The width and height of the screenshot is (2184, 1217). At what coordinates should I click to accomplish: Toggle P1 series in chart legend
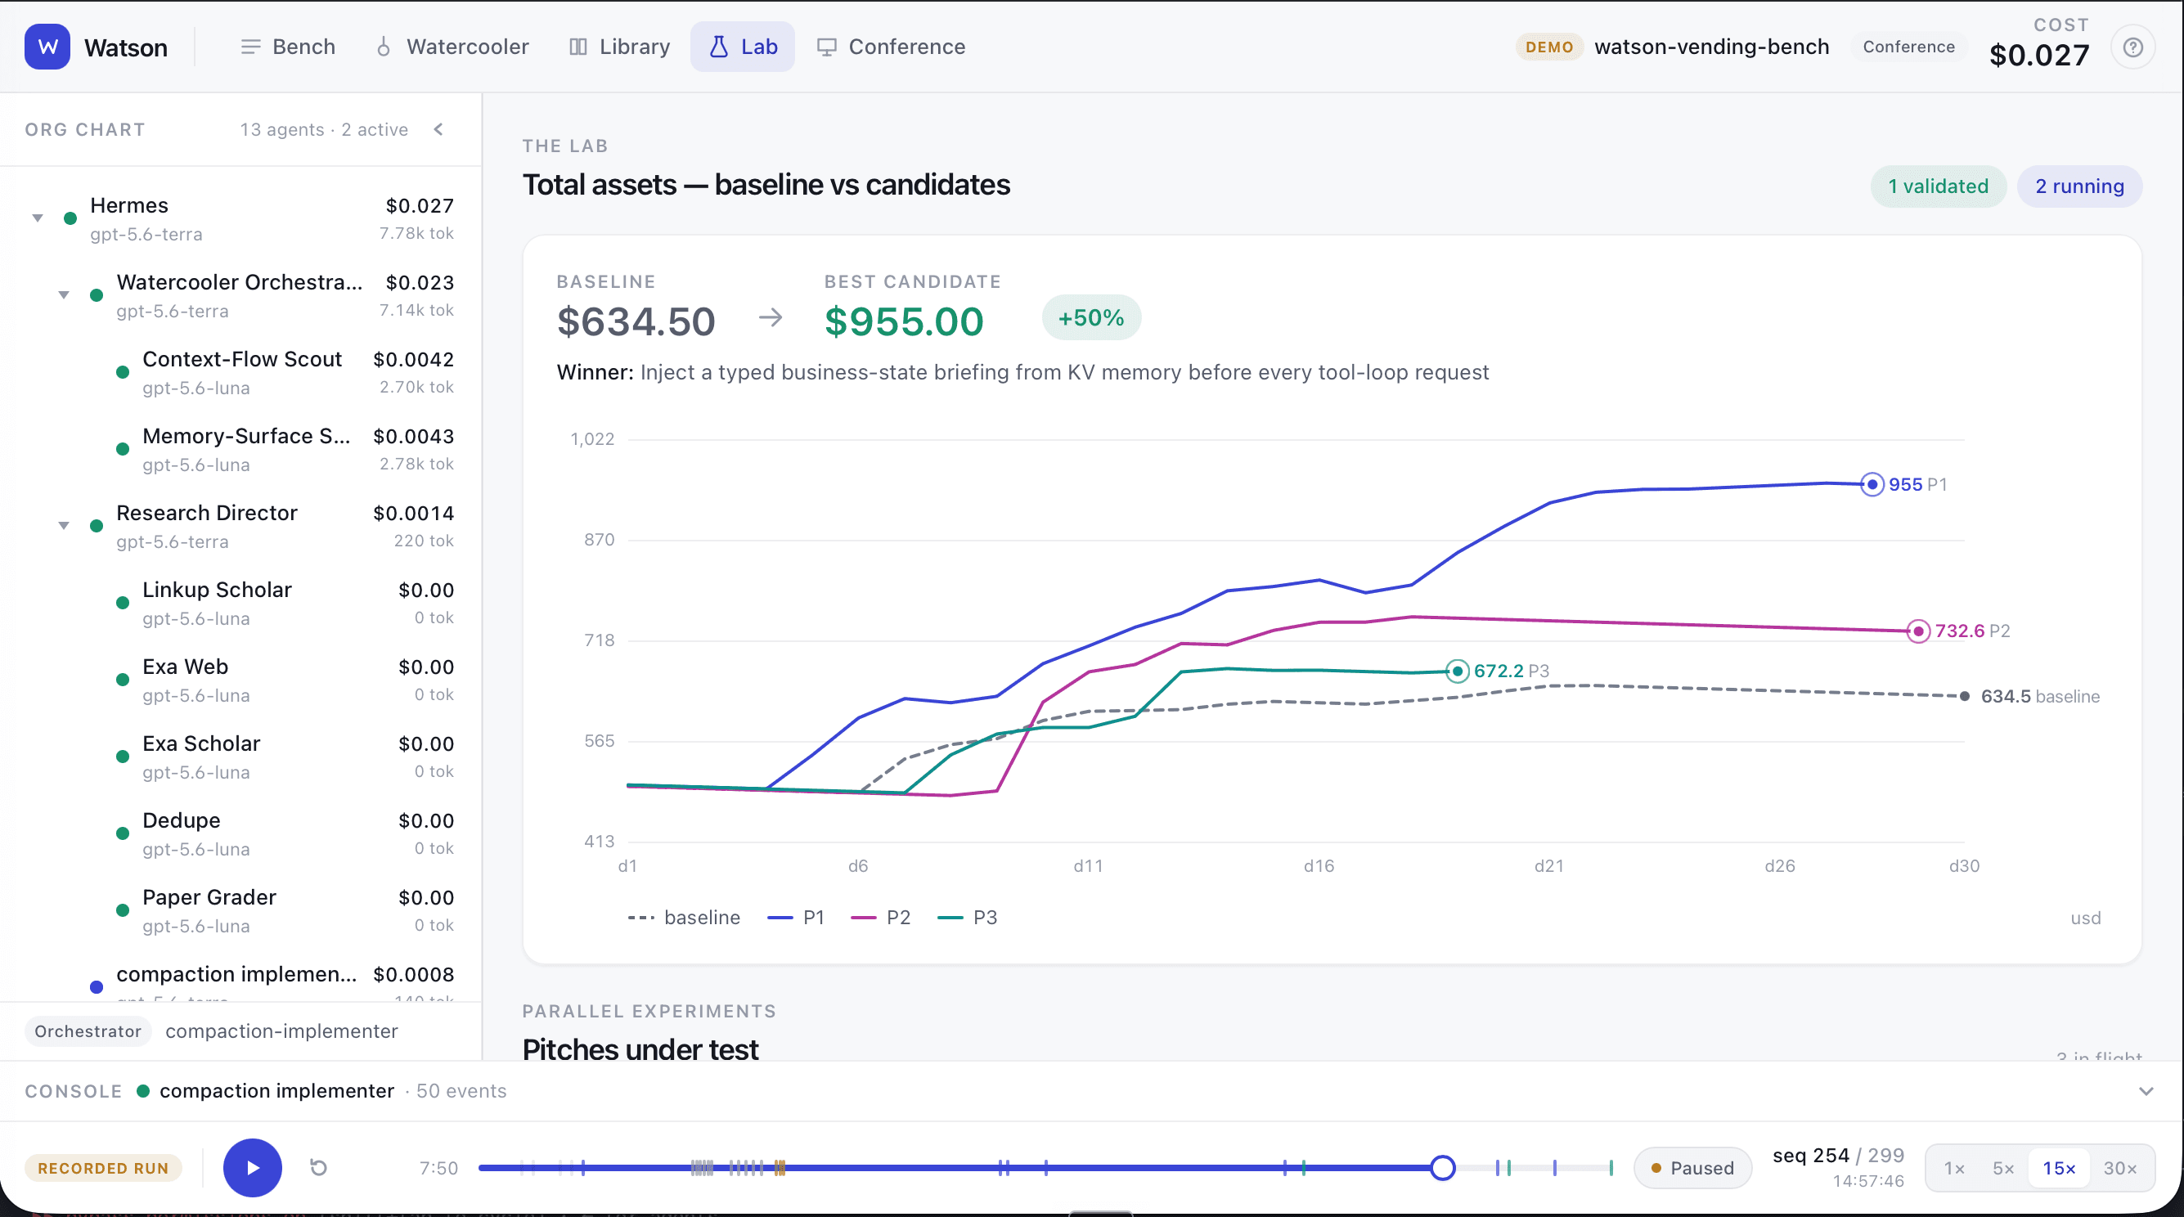[x=796, y=917]
